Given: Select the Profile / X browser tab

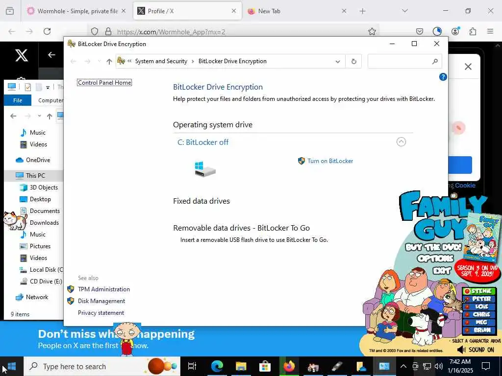Looking at the screenshot, I should [187, 11].
